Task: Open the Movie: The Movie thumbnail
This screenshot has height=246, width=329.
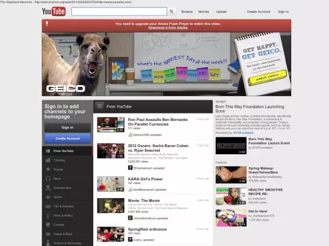Action: coord(110,206)
